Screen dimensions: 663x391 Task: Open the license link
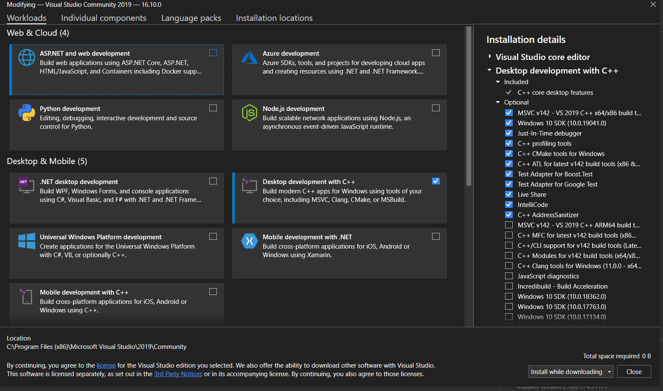click(106, 365)
